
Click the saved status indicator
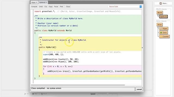pos(139,89)
